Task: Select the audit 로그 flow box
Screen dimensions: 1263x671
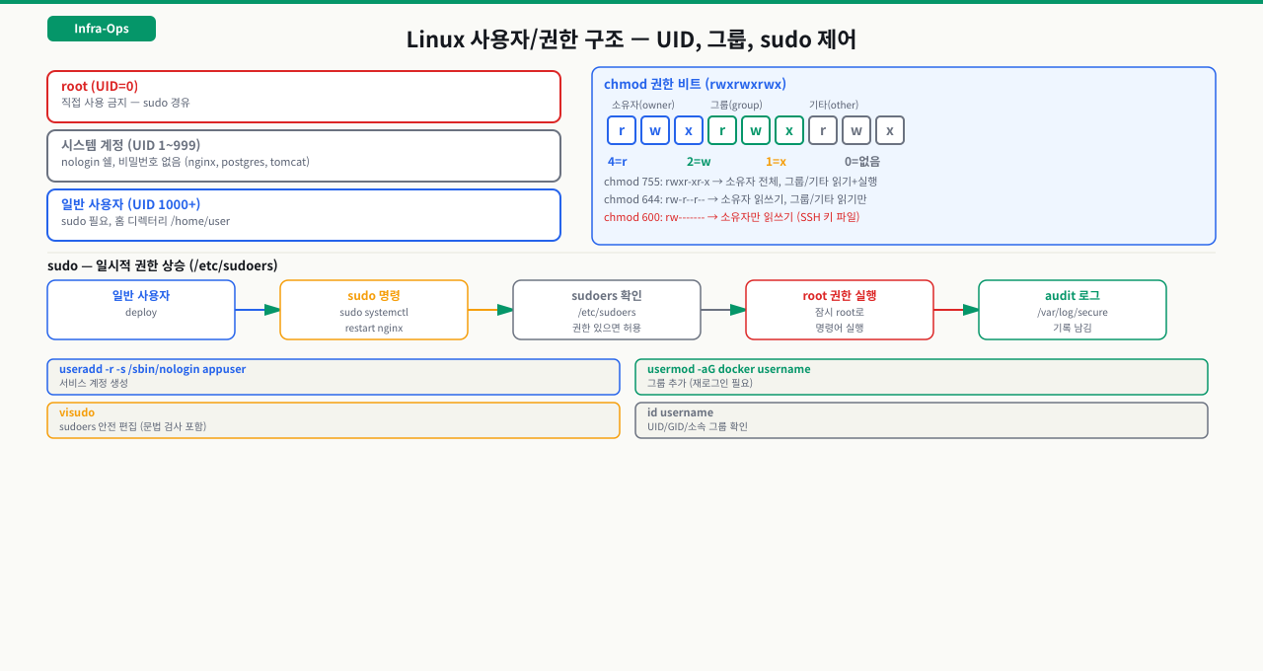Action: (x=1073, y=310)
